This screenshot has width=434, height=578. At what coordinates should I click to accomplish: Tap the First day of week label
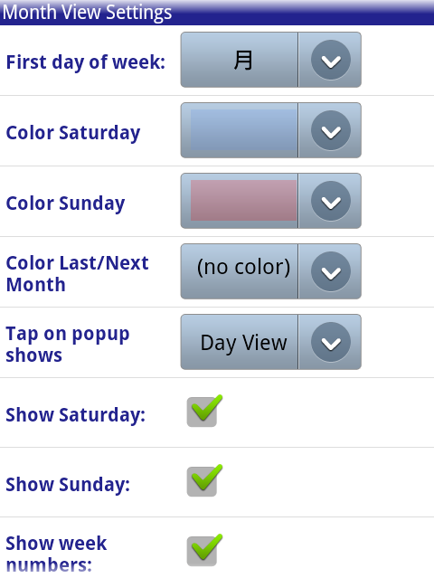point(86,62)
